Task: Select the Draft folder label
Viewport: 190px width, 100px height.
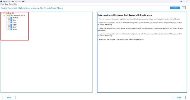Action: pos(15,22)
